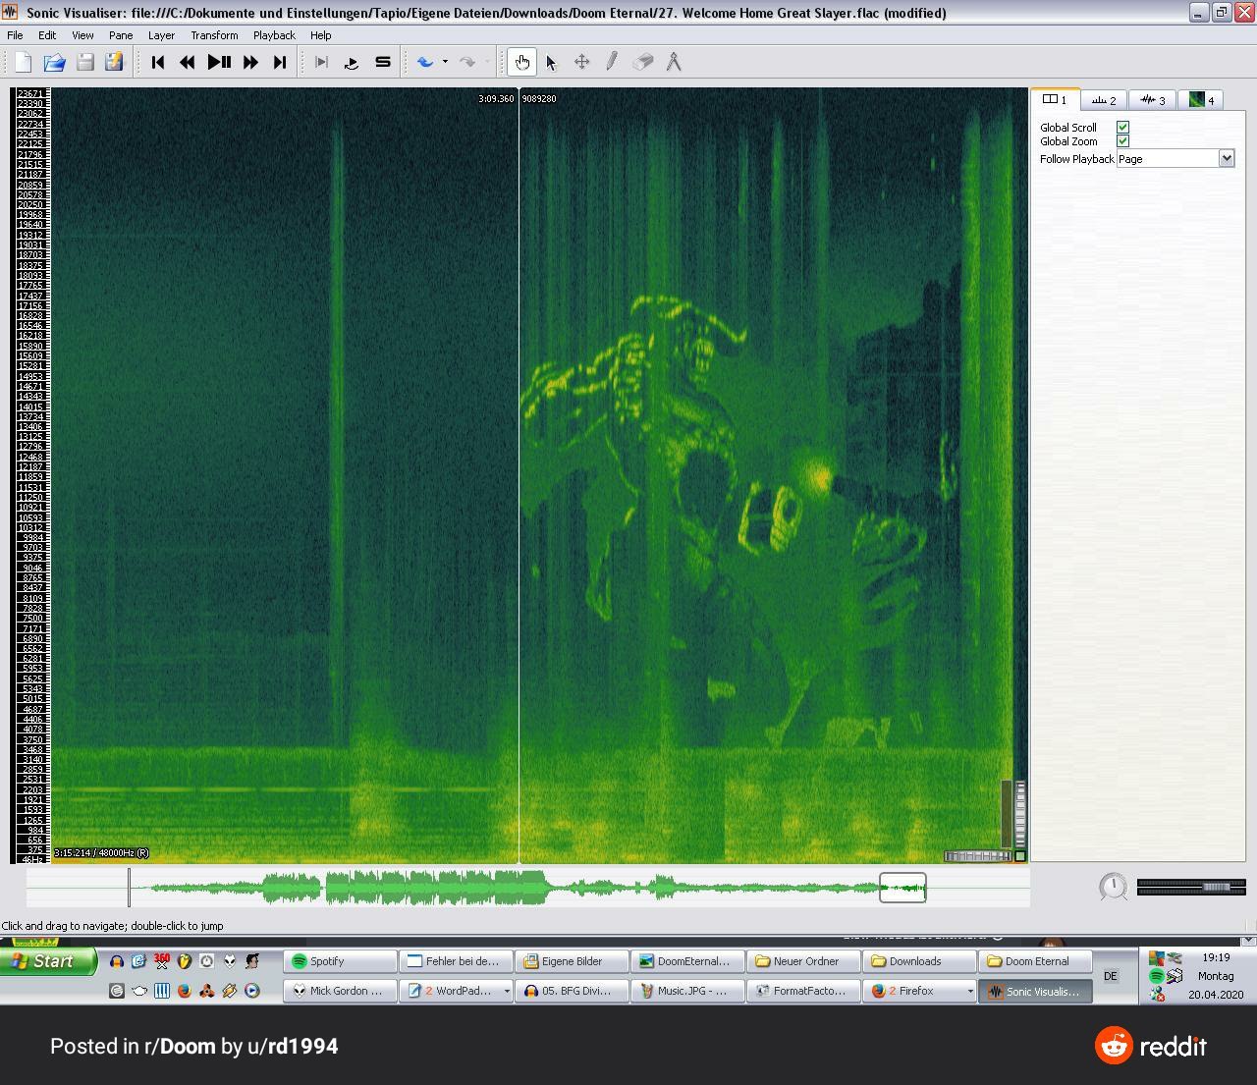
Task: Click the overview waveform at its loudest middle section
Action: tap(437, 888)
